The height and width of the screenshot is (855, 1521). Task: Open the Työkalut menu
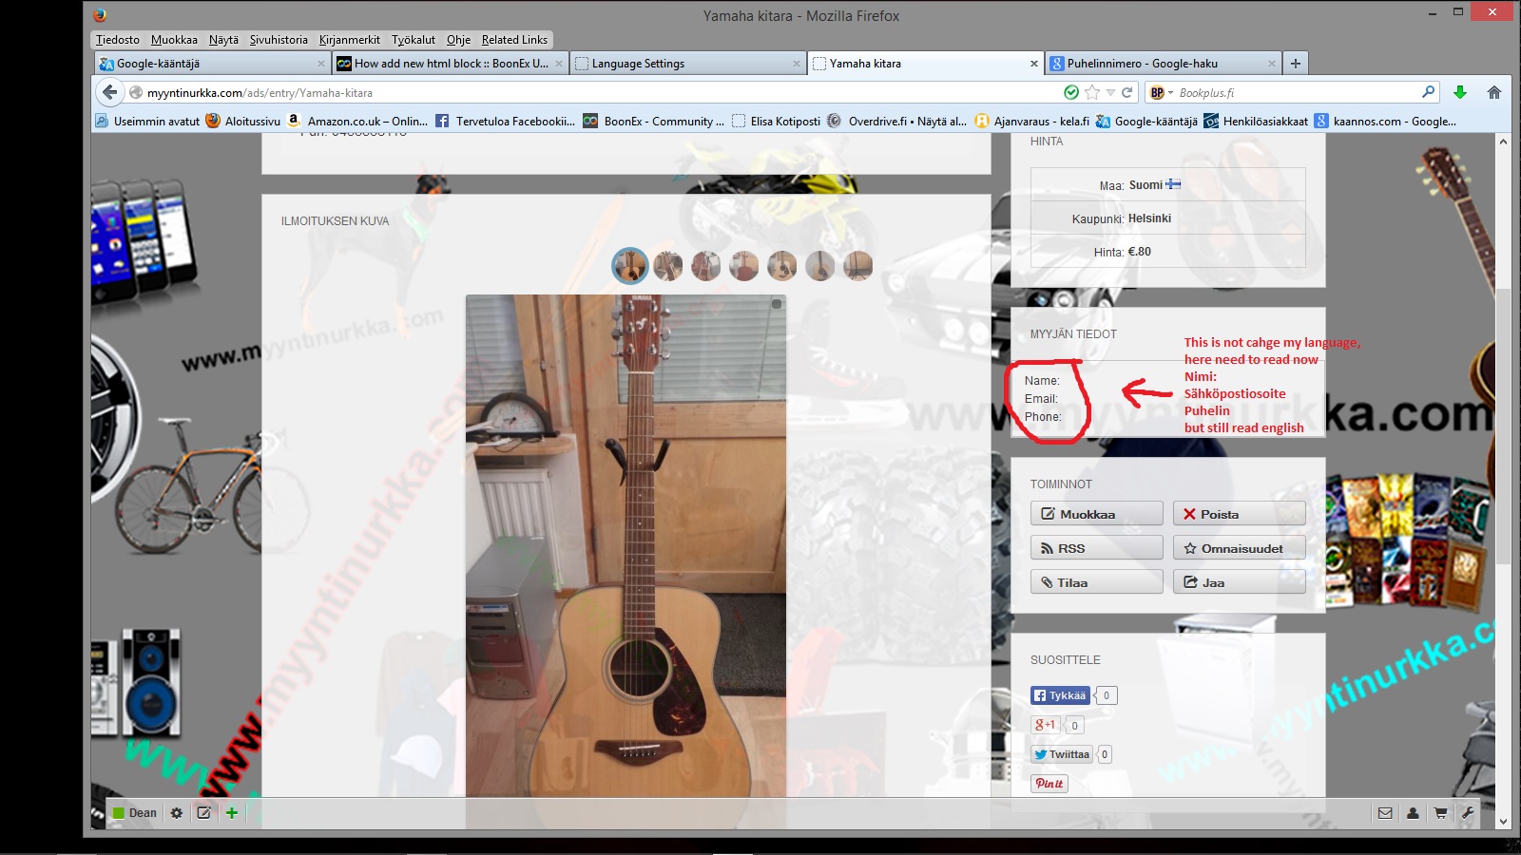pyautogui.click(x=414, y=40)
